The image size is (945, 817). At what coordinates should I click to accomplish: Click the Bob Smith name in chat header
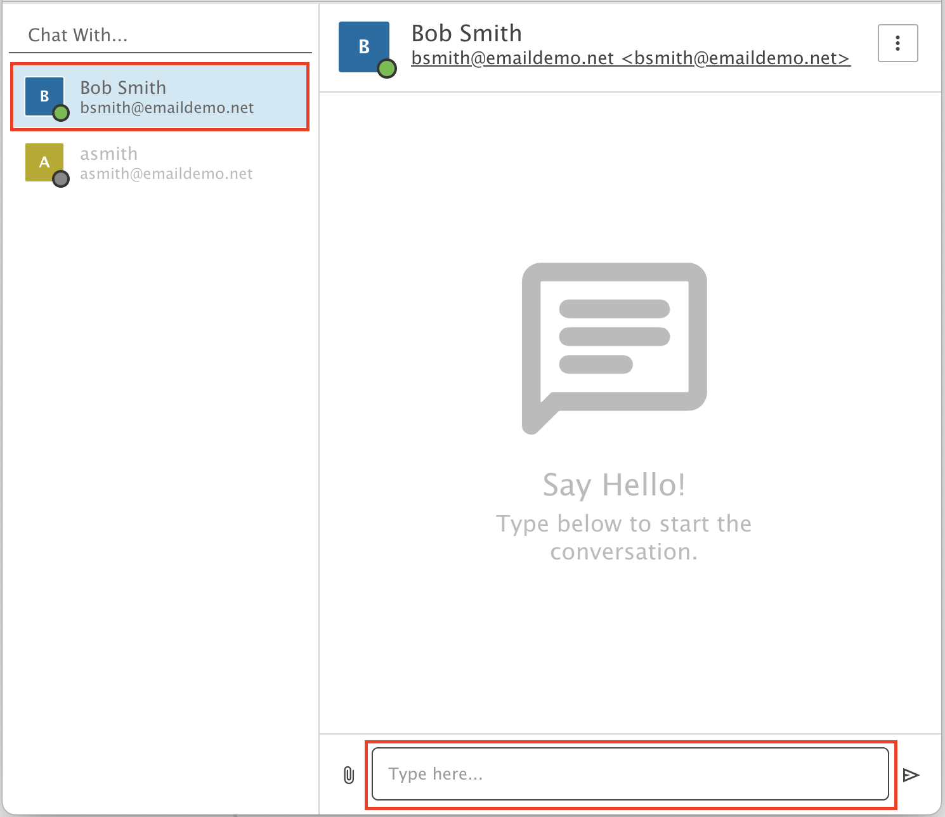pyautogui.click(x=466, y=33)
